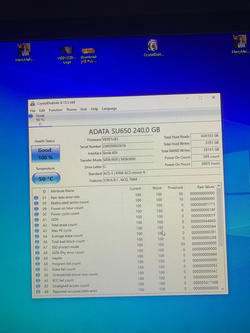This screenshot has height=333, width=250.
Task: Select the MarryMeFi... desktop icon on the left
Action: (24, 52)
